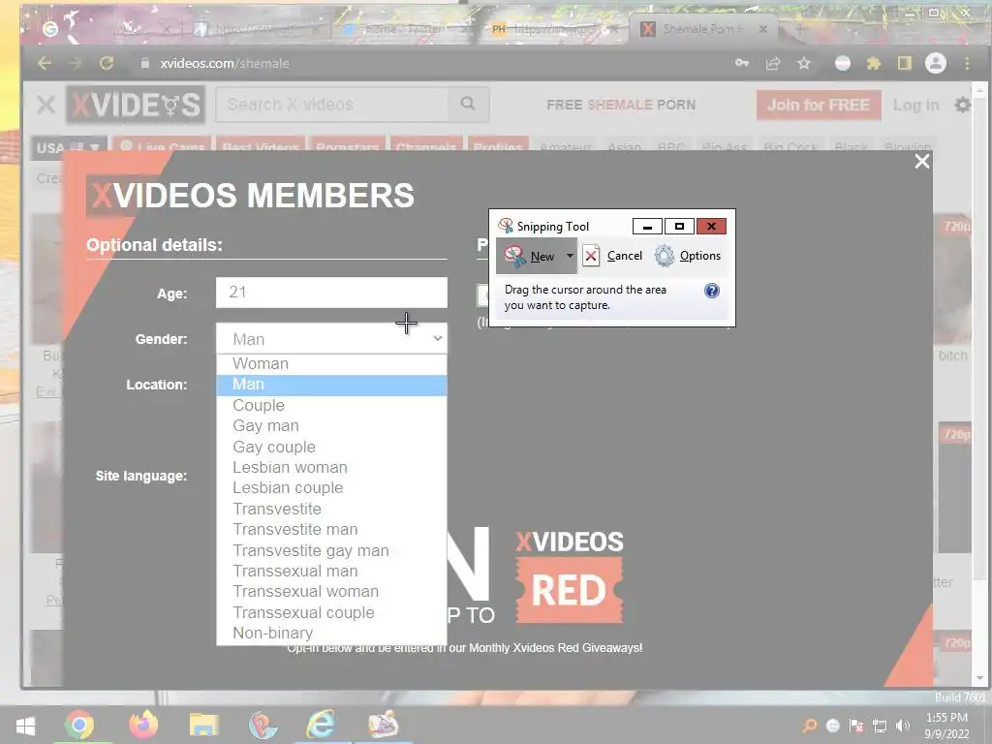Click the Action Center flag tray icon
The image size is (992, 744).
tap(856, 726)
